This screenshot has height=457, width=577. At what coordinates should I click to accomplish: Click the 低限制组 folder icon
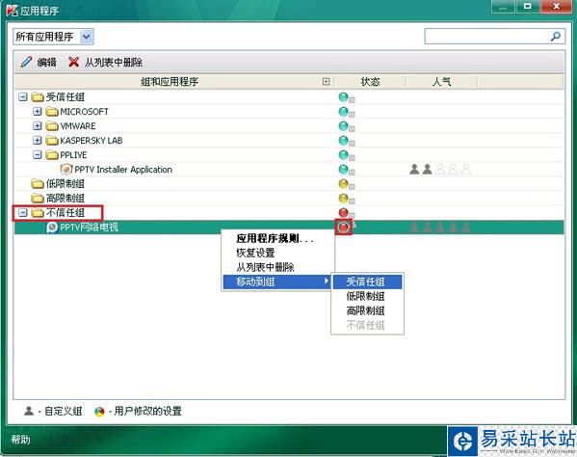tap(38, 184)
